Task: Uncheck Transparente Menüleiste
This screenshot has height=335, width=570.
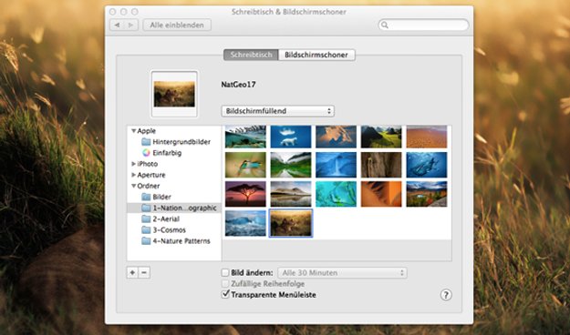Action: point(225,294)
